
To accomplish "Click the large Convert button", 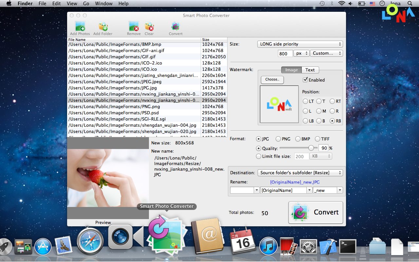I will pyautogui.click(x=316, y=212).
